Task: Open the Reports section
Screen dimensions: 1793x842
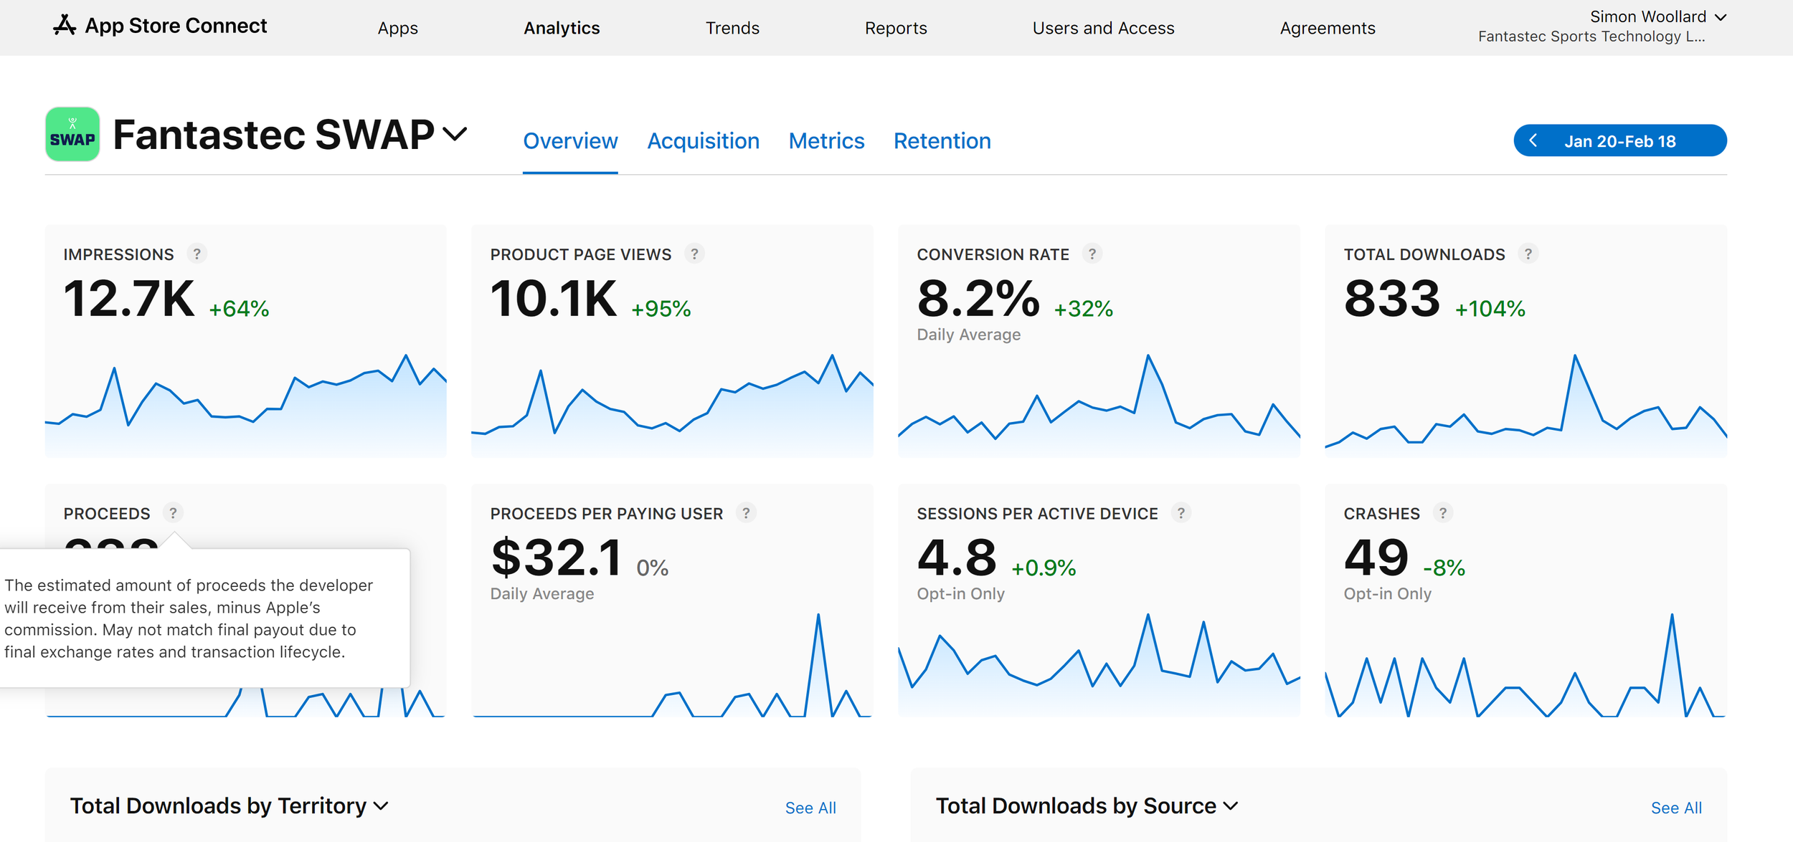Action: point(896,28)
